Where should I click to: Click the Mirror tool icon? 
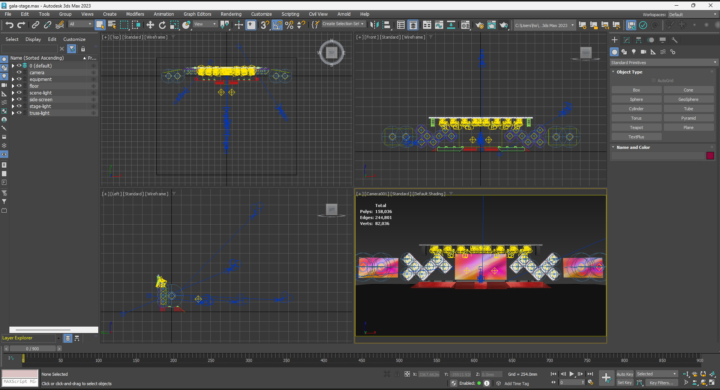pyautogui.click(x=374, y=25)
